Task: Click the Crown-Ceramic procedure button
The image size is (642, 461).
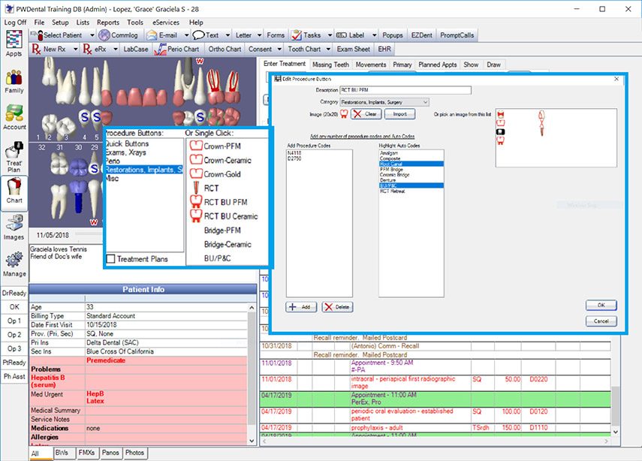Action: (221, 160)
